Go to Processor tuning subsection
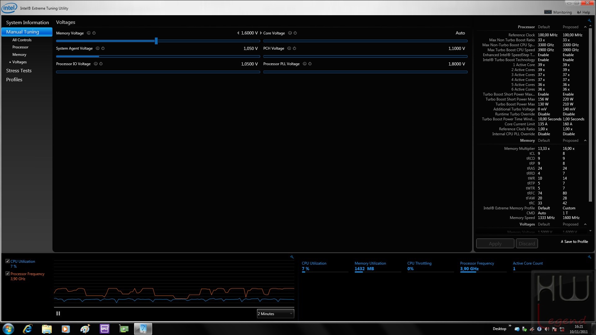Viewport: 596px width, 335px height. [x=20, y=47]
